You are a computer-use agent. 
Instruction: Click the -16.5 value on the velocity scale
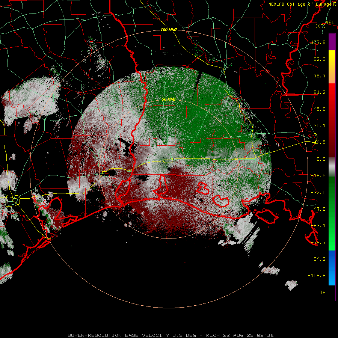[x=318, y=176]
